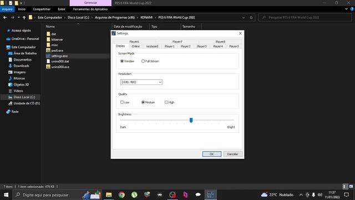Sort by Tamanho column header
Image resolution: width=355 pixels, height=200 pixels.
(x=189, y=27)
